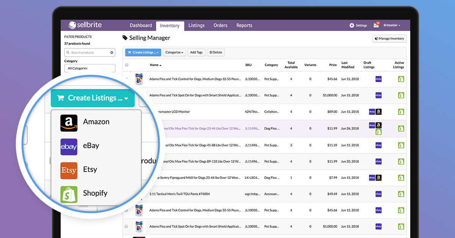The width and height of the screenshot is (455, 238).
Task: Click the $89.00 price cell
Action: 332,112
